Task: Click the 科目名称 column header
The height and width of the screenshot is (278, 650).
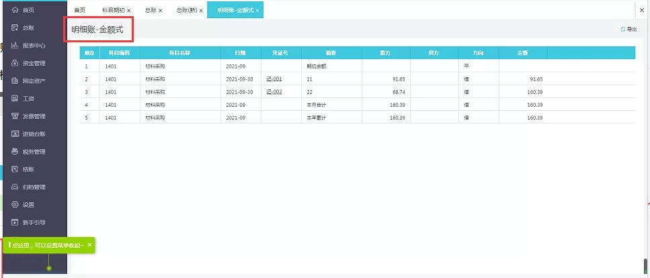Action: (x=180, y=53)
